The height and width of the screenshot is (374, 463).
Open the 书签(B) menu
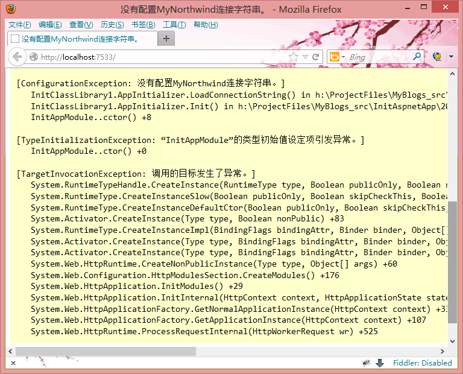[143, 25]
